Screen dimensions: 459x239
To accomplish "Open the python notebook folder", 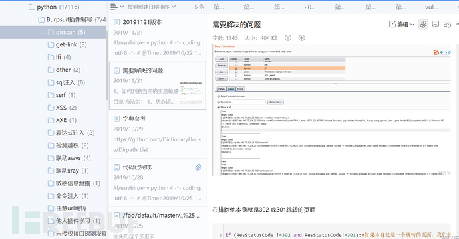I will click(x=54, y=7).
